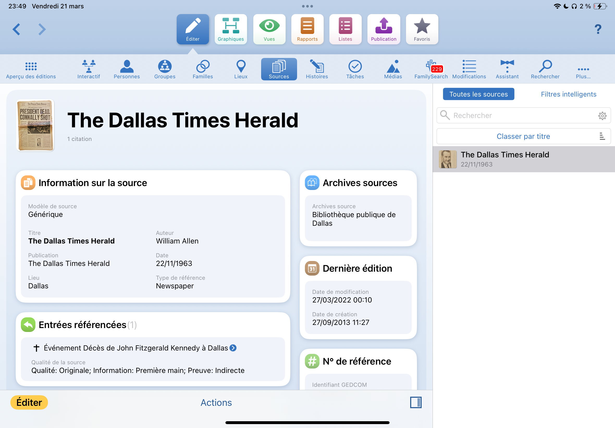Select The Dallas Times Herald in source list
615x428 pixels.
pos(524,159)
